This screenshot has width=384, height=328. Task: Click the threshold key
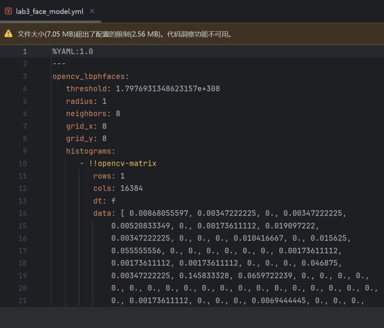[x=86, y=89]
